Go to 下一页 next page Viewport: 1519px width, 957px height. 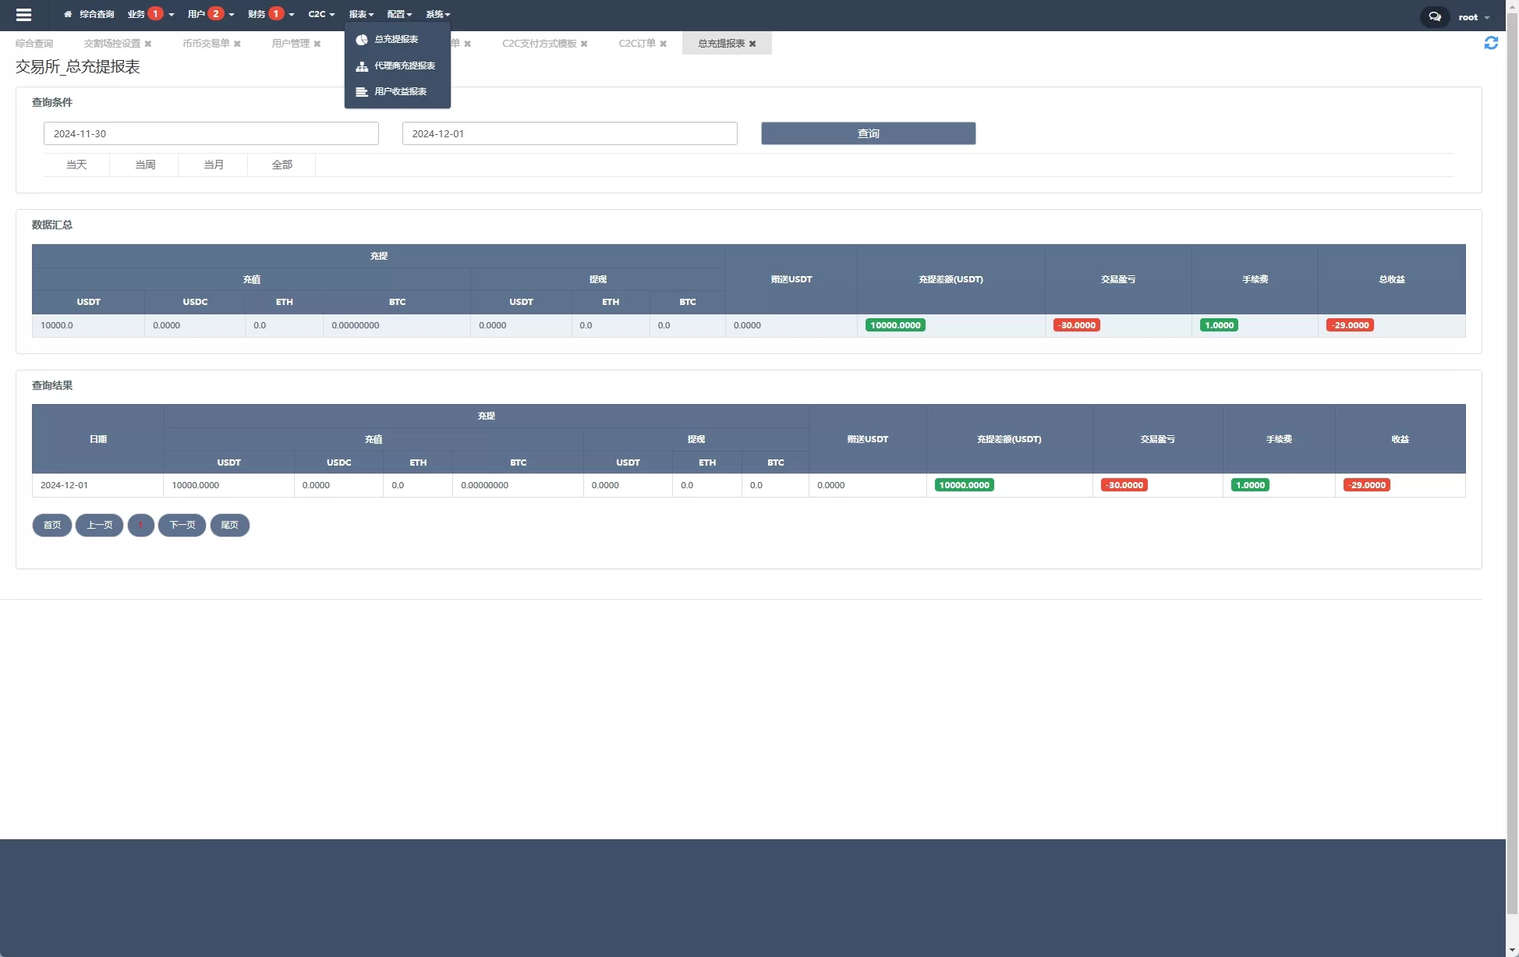[x=182, y=525]
